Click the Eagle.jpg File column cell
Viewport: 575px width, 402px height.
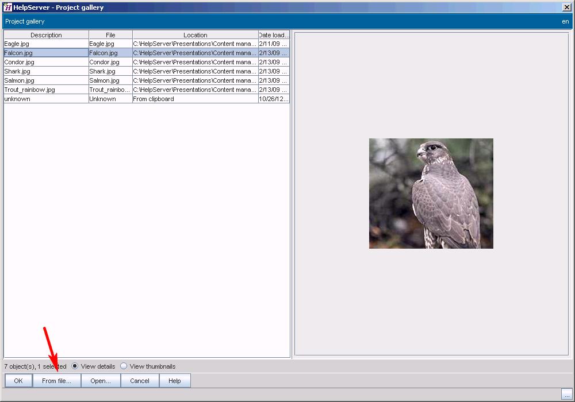click(110, 44)
